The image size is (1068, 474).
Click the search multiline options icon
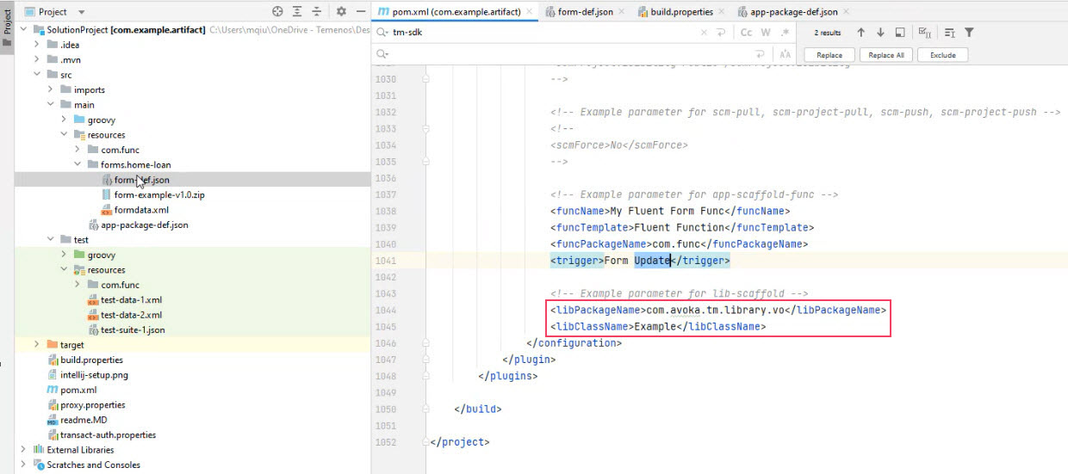[x=949, y=33]
